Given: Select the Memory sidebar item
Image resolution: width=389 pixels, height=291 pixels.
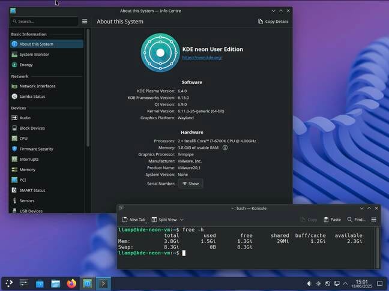Looking at the screenshot, I should coord(47,170).
